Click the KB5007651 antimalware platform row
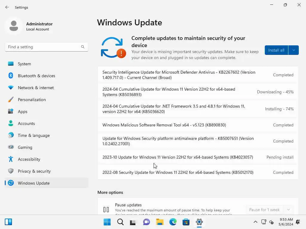The width and height of the screenshot is (306, 229). tap(198, 141)
